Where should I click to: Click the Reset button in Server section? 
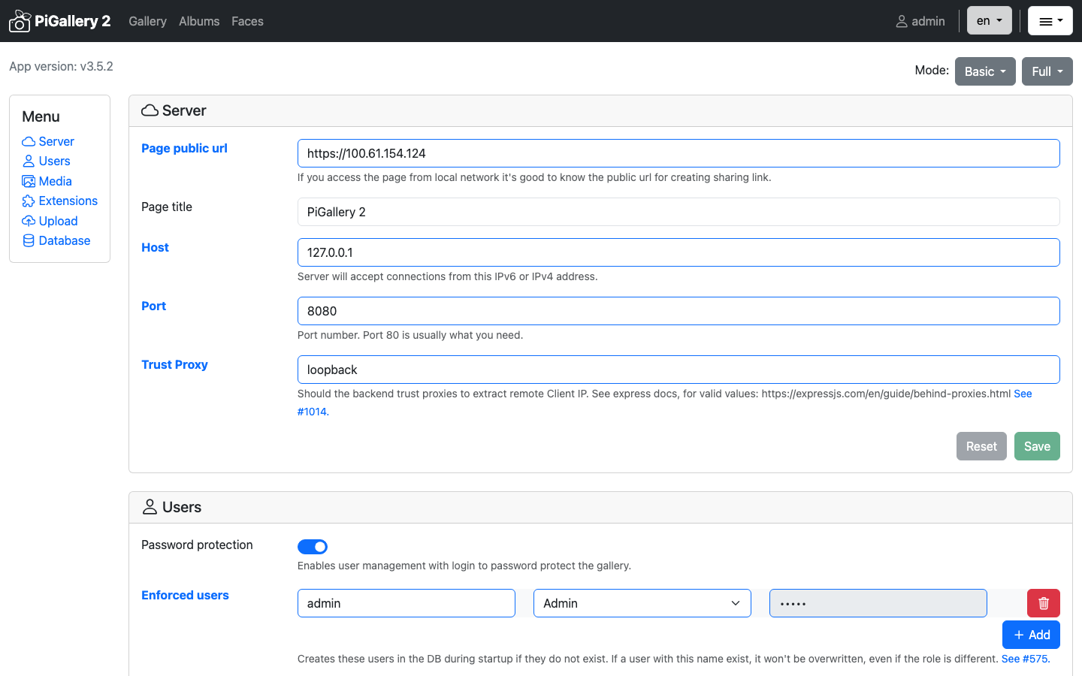981,446
